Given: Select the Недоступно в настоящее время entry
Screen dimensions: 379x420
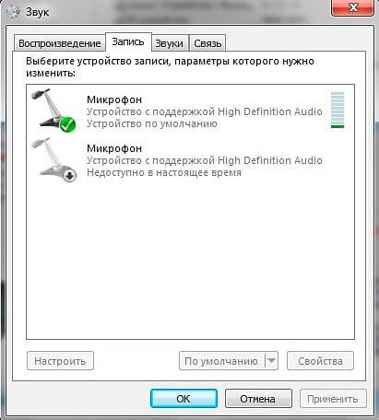Looking at the screenshot, I should pyautogui.click(x=190, y=160).
